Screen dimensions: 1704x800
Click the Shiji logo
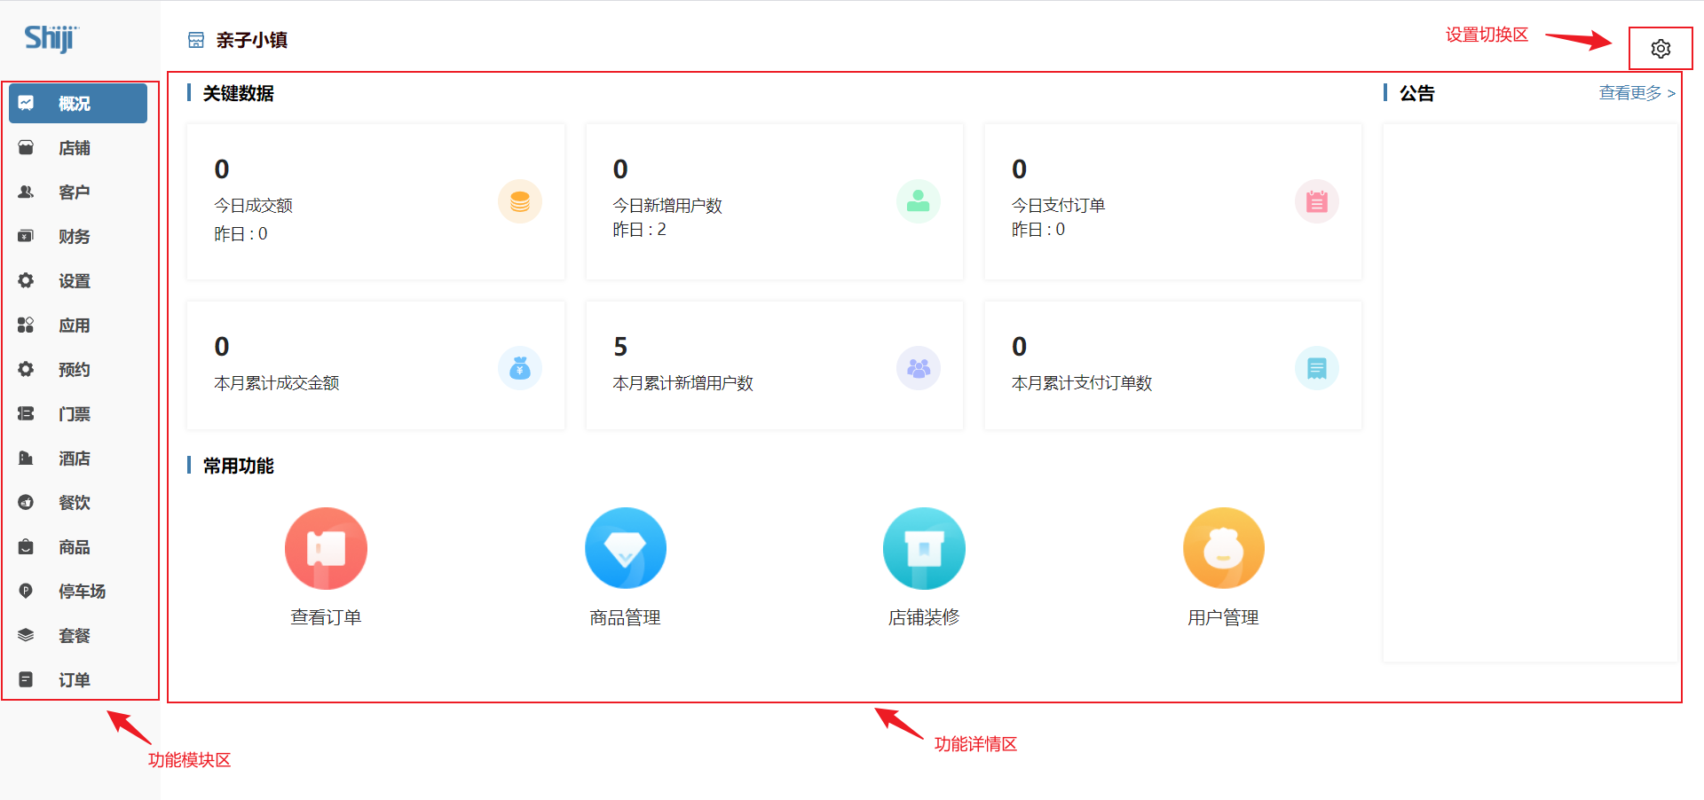tap(51, 38)
